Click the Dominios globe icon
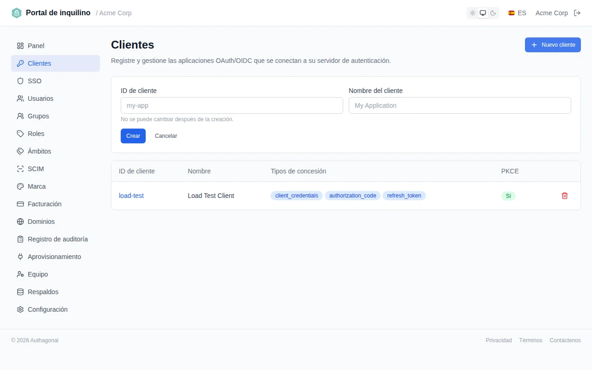The height and width of the screenshot is (370, 592). coord(20,222)
